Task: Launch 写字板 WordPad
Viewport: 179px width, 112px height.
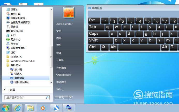Action: (x=12, y=44)
